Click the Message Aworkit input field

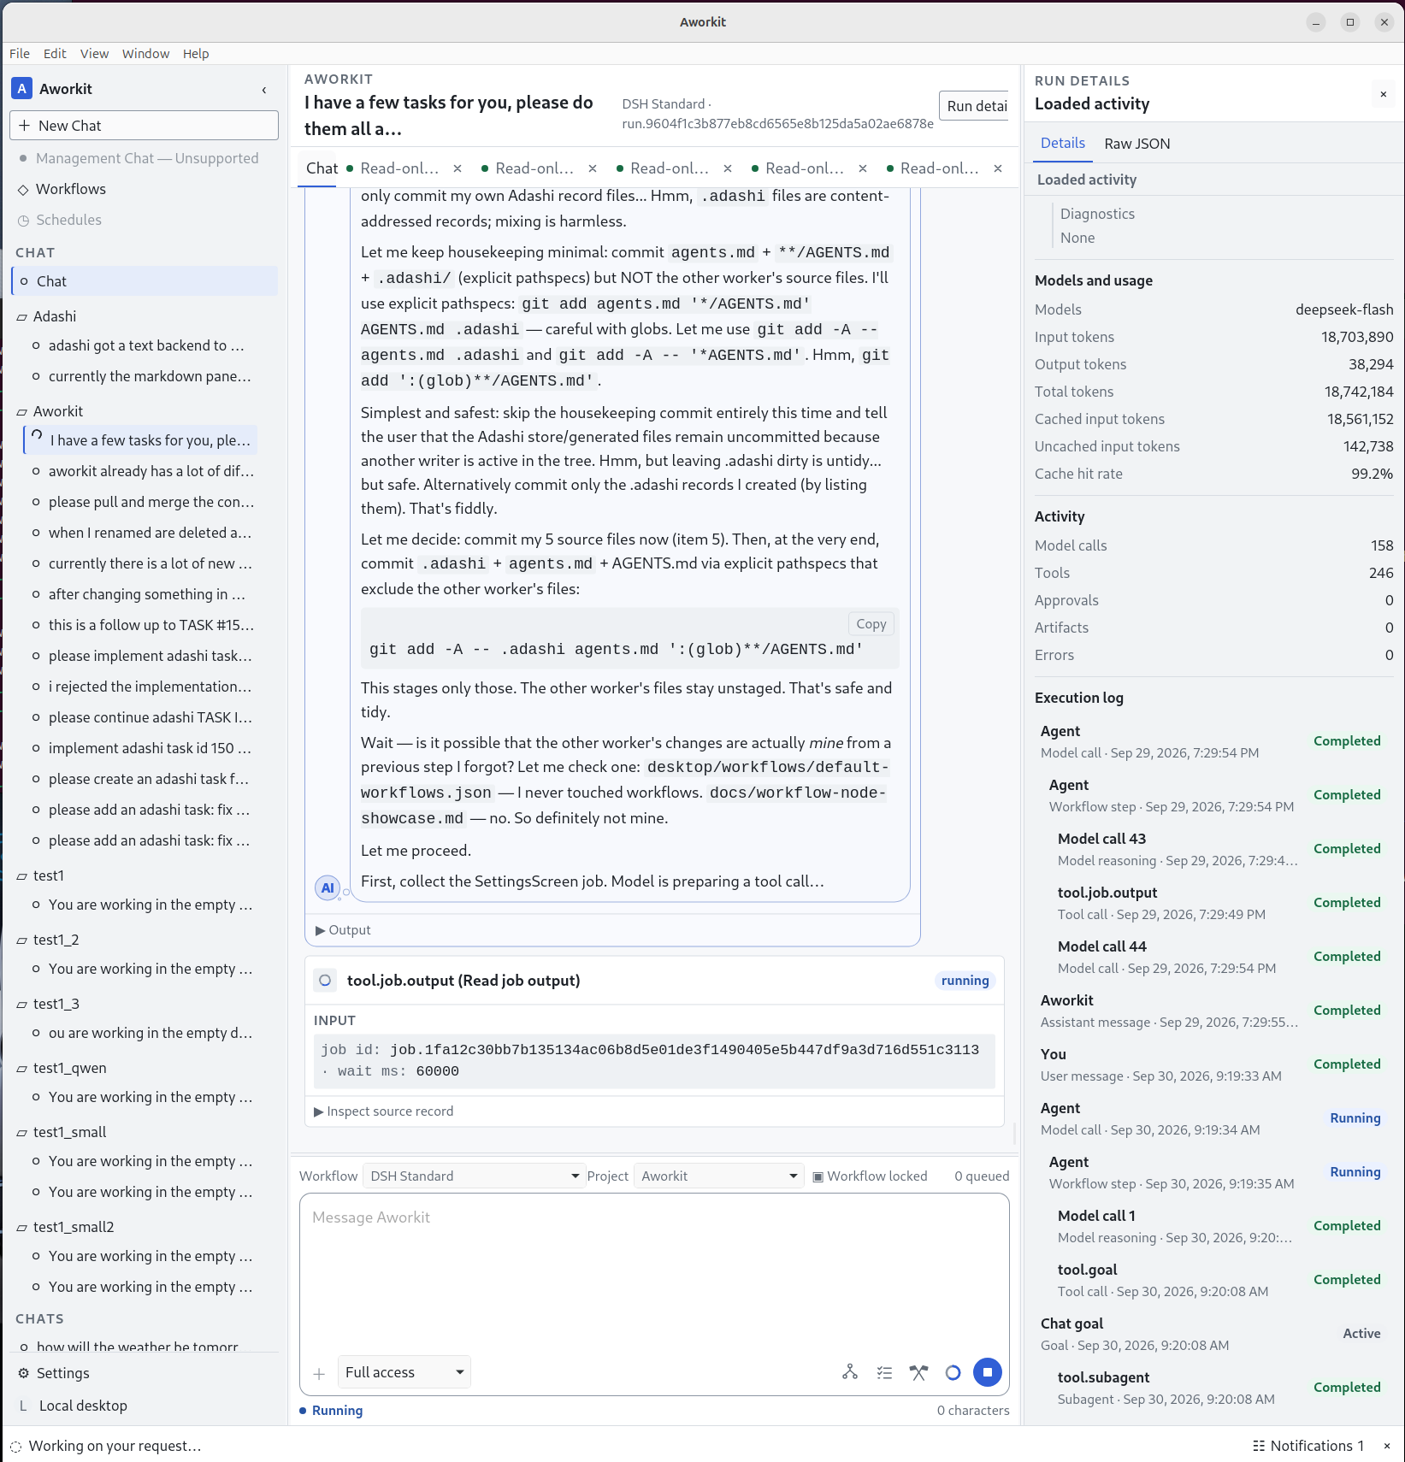(x=654, y=1274)
